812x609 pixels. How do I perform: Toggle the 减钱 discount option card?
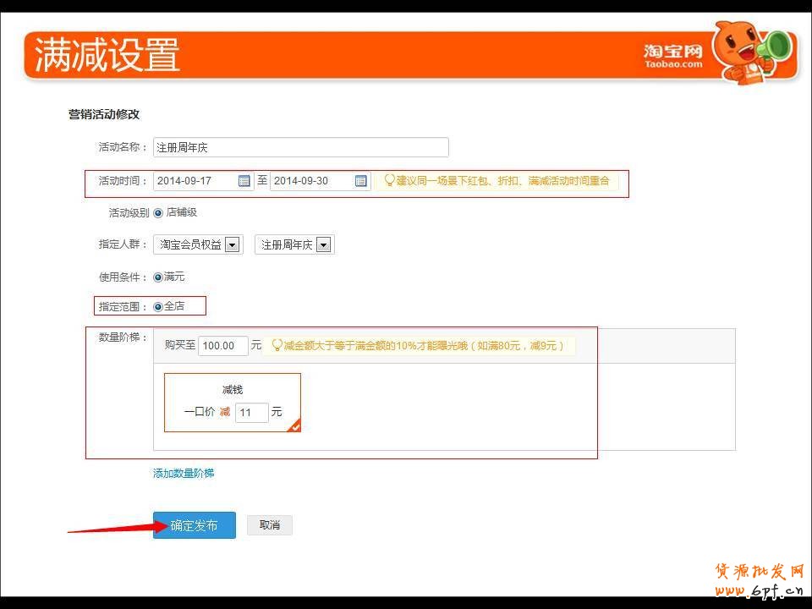(233, 403)
